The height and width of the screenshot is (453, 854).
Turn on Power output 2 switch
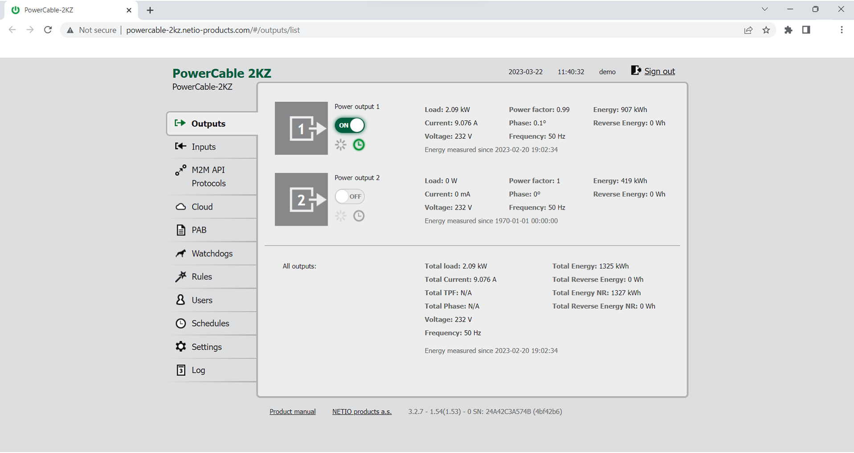pos(350,196)
